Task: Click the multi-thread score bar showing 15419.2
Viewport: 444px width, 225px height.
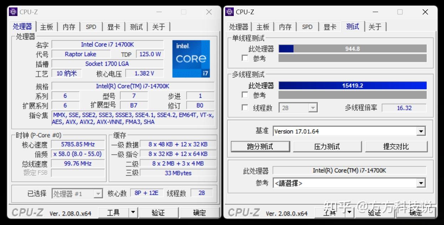Action: (x=352, y=86)
